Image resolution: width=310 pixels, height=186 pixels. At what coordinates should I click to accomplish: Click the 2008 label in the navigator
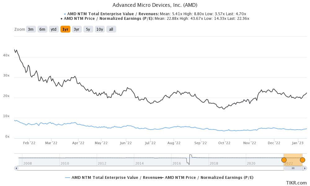coord(28,163)
